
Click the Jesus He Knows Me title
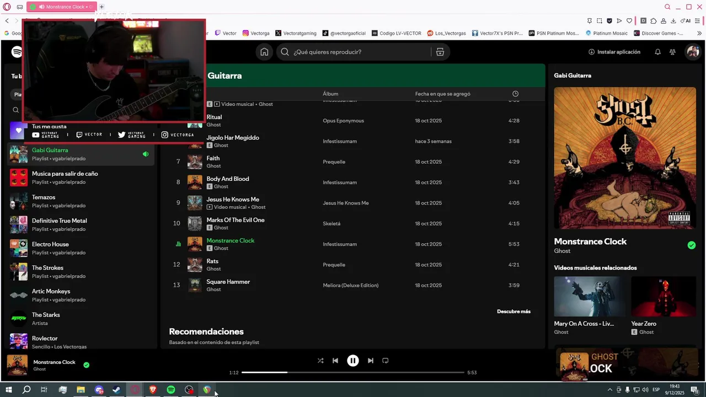pyautogui.click(x=233, y=199)
